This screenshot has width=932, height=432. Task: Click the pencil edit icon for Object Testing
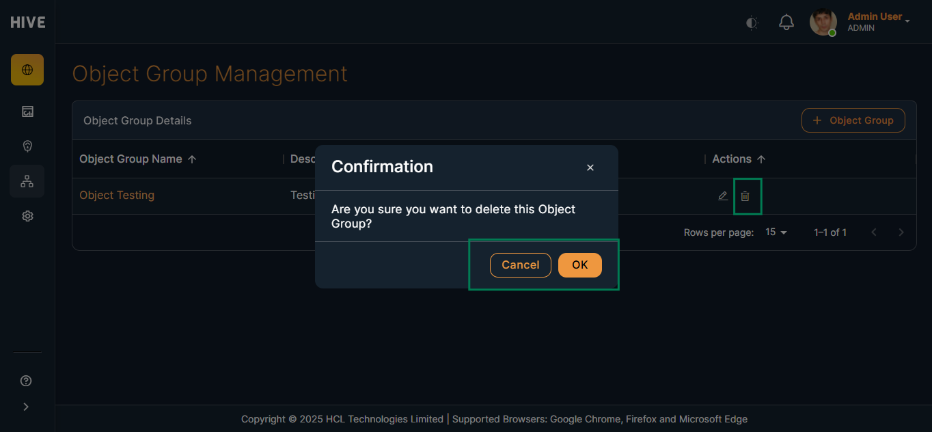pyautogui.click(x=723, y=196)
